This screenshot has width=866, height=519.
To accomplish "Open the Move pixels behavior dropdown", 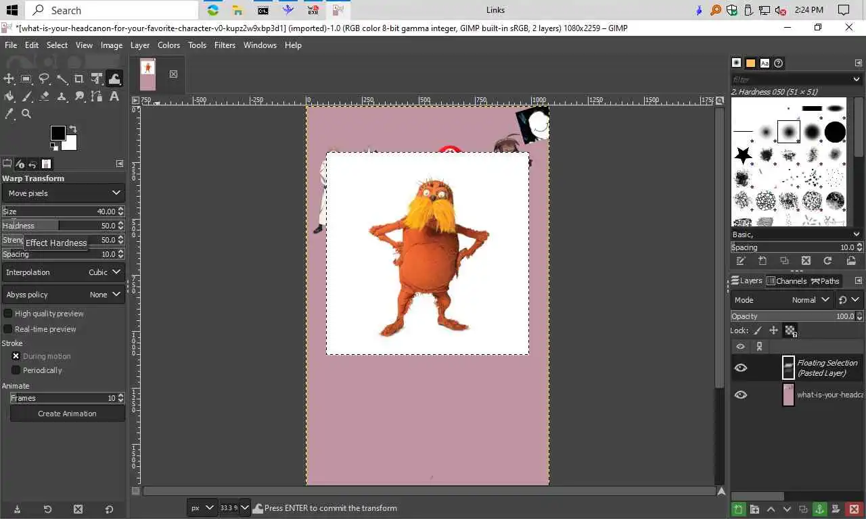I will [x=64, y=193].
